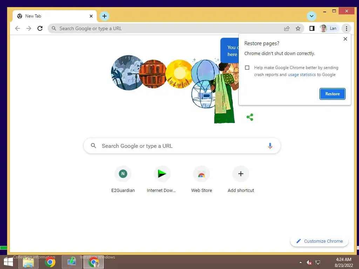This screenshot has height=269, width=359.
Task: Click the Google Doodle image
Action: [x=175, y=89]
